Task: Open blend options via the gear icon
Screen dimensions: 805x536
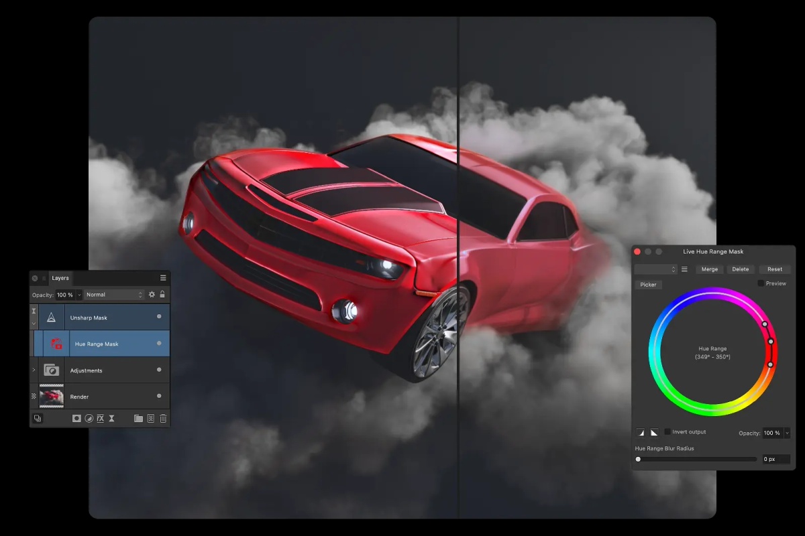Action: (152, 295)
